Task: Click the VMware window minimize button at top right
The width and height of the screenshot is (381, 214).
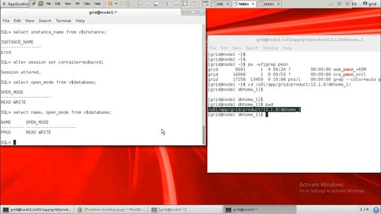Action: (331, 4)
